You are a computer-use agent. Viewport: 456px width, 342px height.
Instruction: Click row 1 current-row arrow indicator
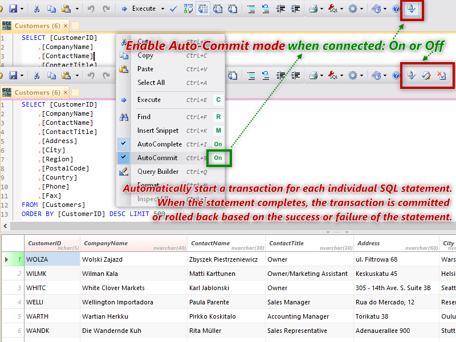(x=6, y=259)
